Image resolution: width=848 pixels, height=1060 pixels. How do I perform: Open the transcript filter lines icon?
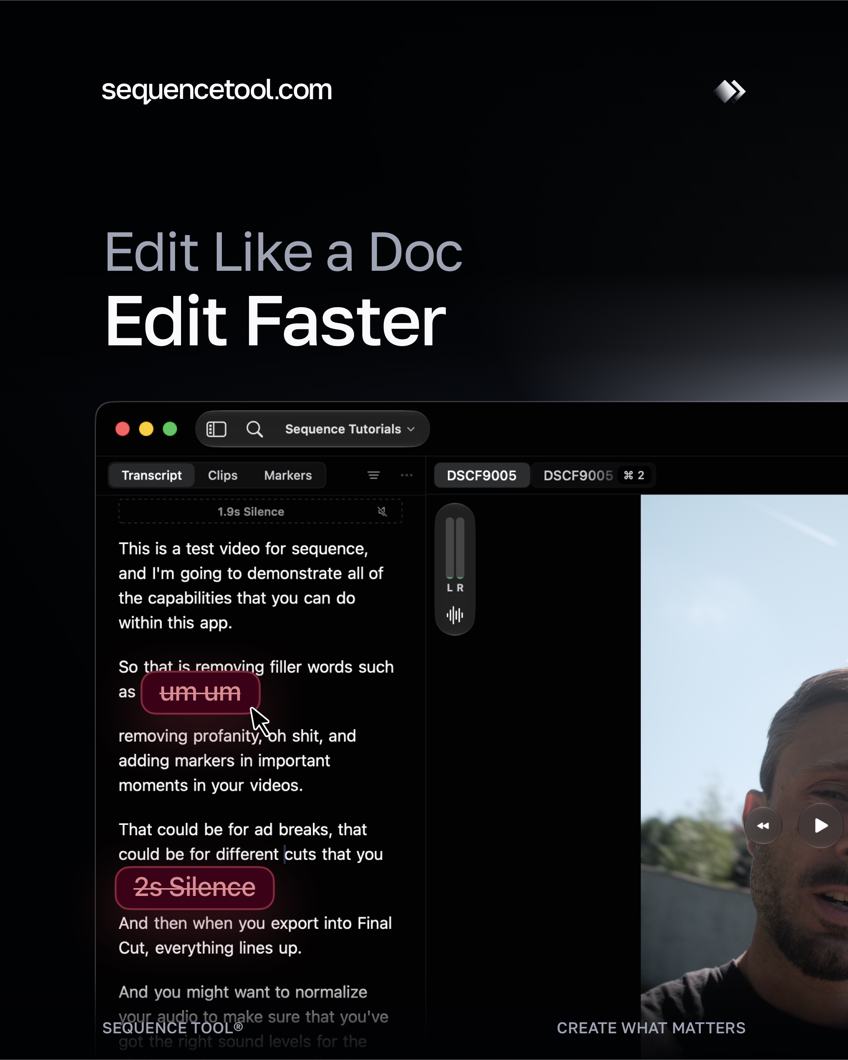[x=373, y=475]
